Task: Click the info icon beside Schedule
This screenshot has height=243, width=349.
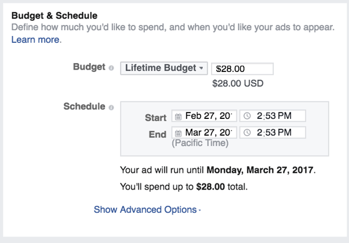Action: point(111,107)
